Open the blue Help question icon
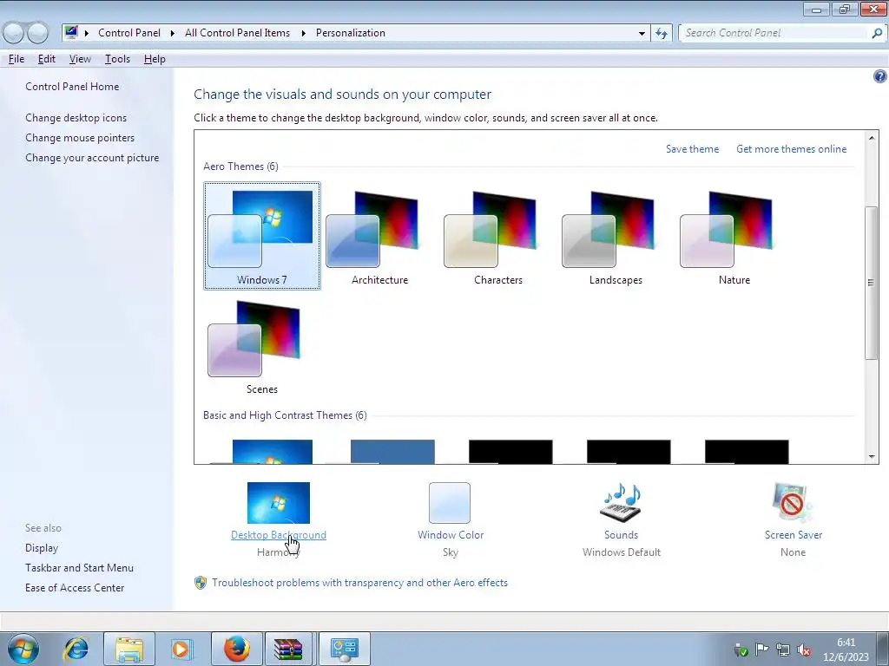The width and height of the screenshot is (889, 666). 880,76
